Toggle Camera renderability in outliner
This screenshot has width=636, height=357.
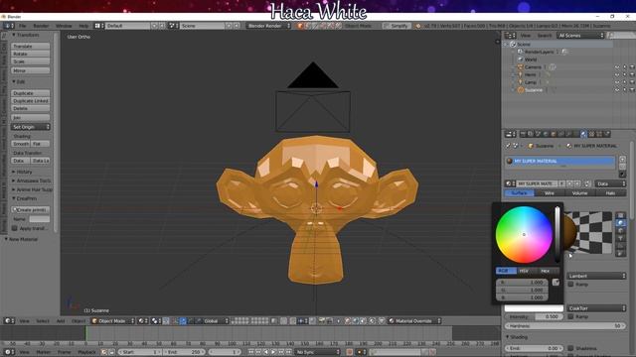632,67
